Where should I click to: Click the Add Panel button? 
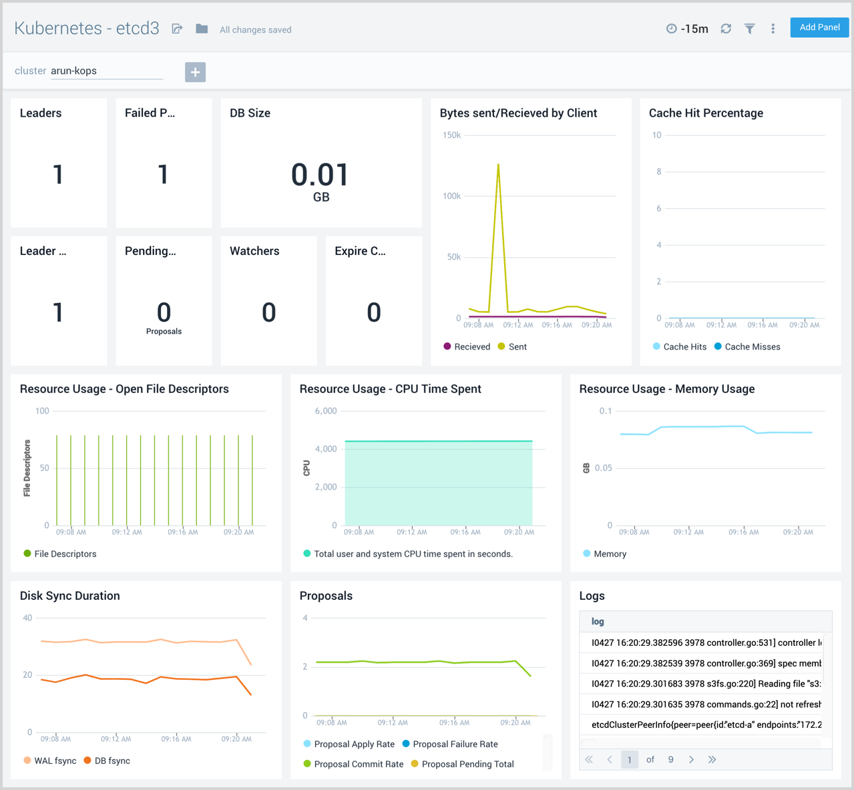pos(819,27)
